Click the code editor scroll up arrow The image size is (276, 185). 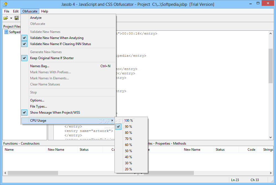pyautogui.click(x=270, y=33)
